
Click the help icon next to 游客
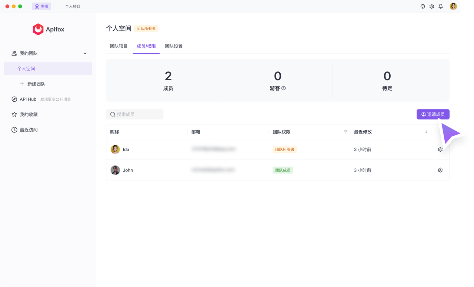(x=284, y=88)
